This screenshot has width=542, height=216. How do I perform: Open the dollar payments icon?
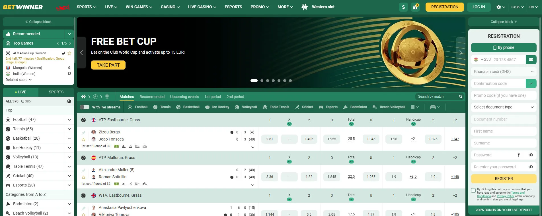pos(403,7)
